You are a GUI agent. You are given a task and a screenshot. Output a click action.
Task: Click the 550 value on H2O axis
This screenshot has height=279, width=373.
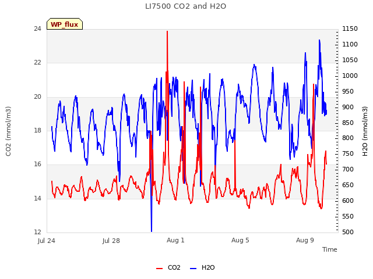(x=348, y=216)
